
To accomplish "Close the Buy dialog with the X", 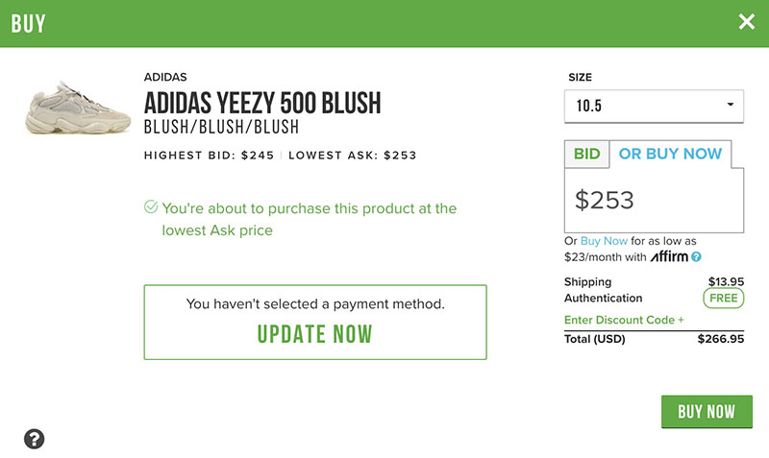I will pyautogui.click(x=747, y=22).
